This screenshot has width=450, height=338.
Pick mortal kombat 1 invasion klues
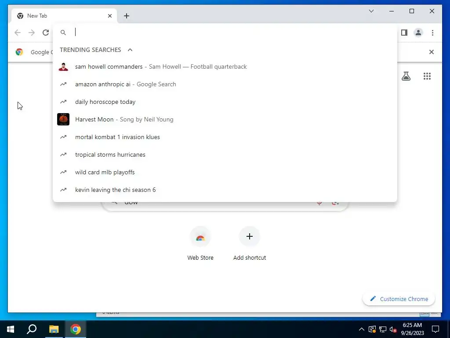(x=225, y=137)
